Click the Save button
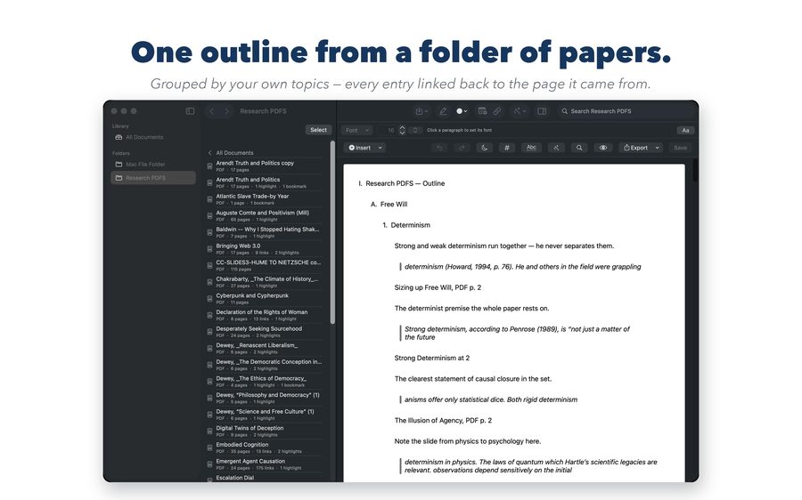This screenshot has width=802, height=500. (x=680, y=148)
